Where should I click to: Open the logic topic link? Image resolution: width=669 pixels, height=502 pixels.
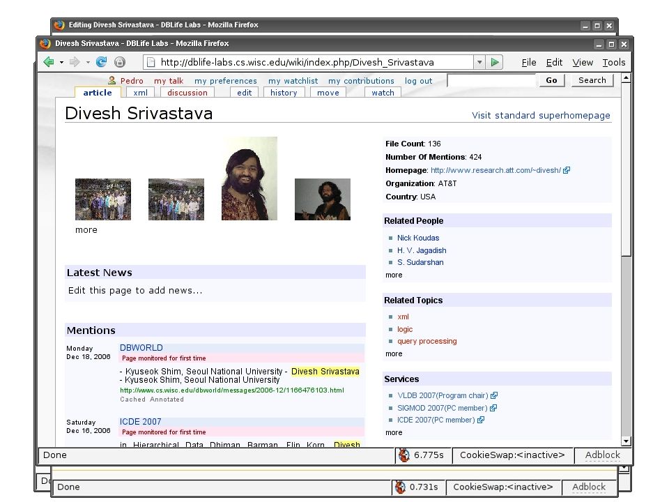(x=405, y=329)
